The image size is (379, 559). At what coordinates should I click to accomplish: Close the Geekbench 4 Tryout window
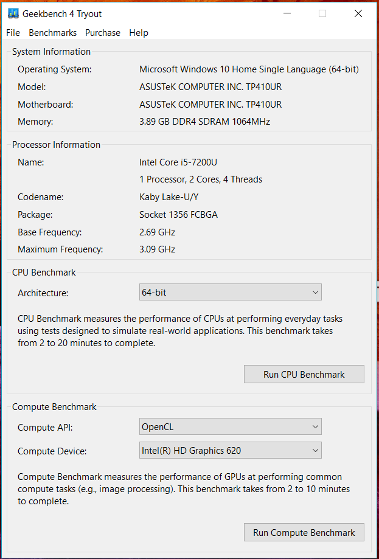click(x=358, y=13)
